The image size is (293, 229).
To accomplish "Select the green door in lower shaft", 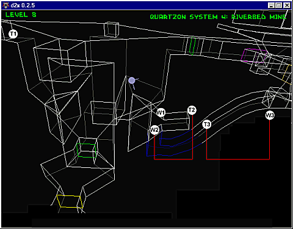I will 86,150.
